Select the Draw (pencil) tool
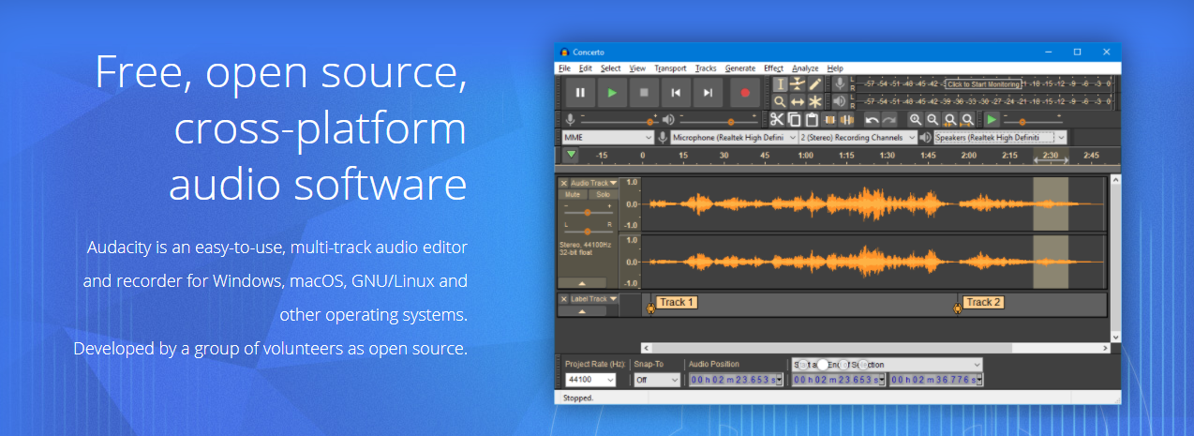Image resolution: width=1194 pixels, height=436 pixels. 815,83
